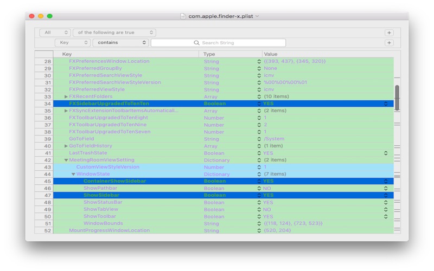Toggle ContainerShowSidebar boolean value stepper
The height and width of the screenshot is (271, 434).
click(386, 181)
